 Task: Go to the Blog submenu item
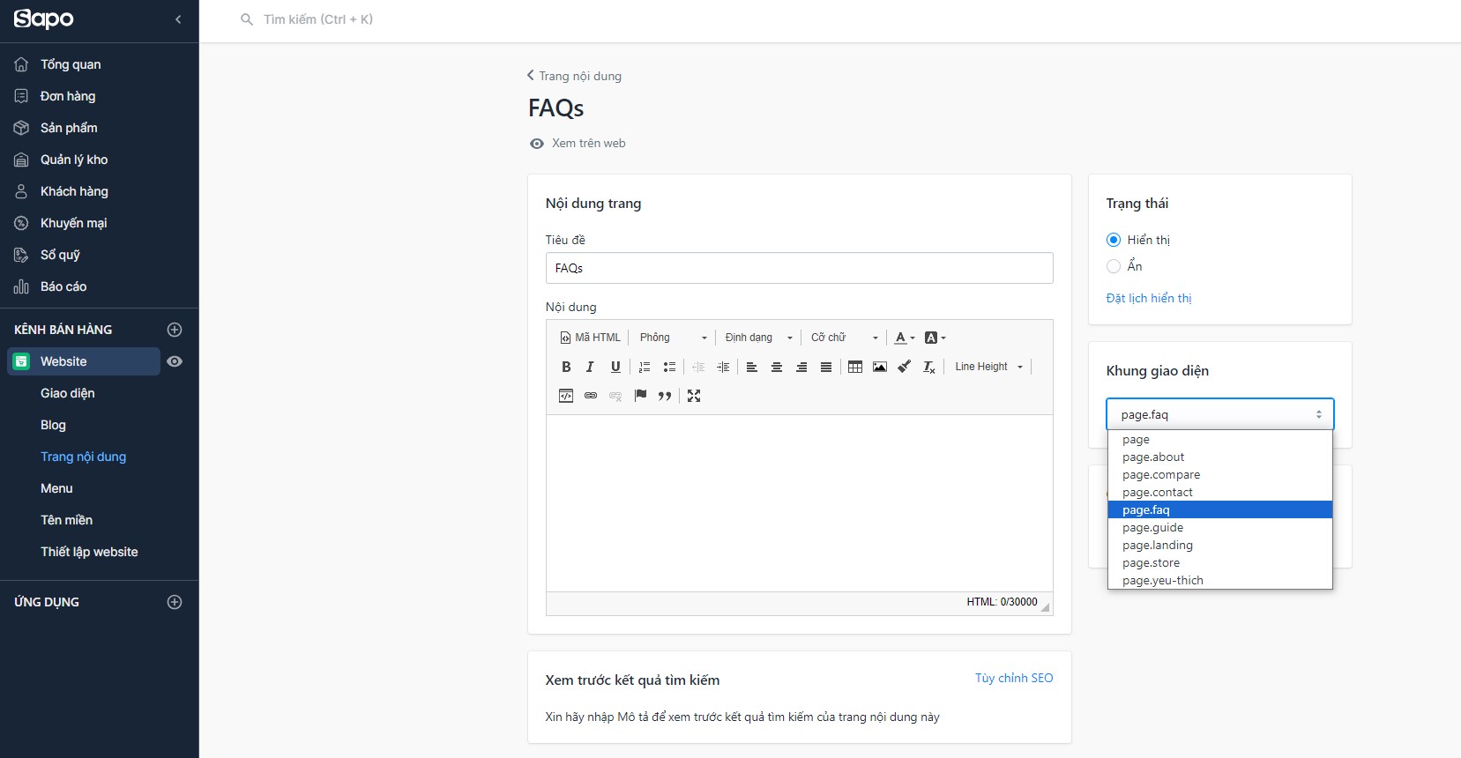point(53,425)
